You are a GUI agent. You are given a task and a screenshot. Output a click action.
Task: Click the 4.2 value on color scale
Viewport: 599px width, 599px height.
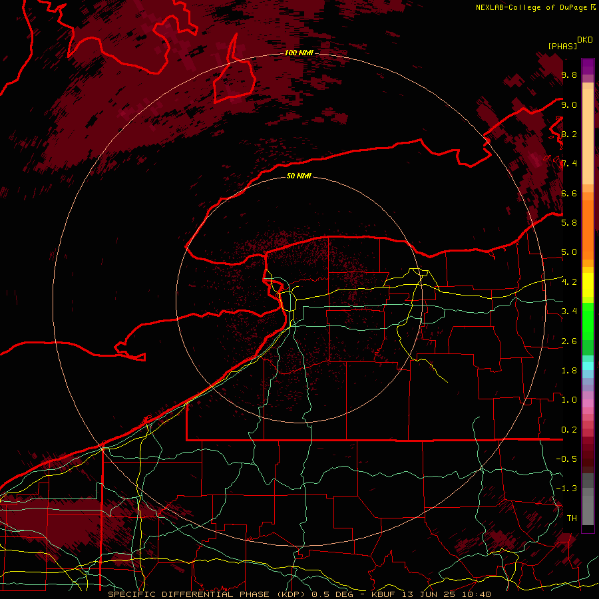[x=569, y=282]
